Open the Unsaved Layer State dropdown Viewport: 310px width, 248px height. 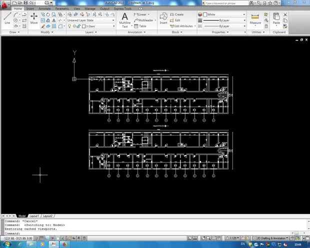click(x=90, y=20)
